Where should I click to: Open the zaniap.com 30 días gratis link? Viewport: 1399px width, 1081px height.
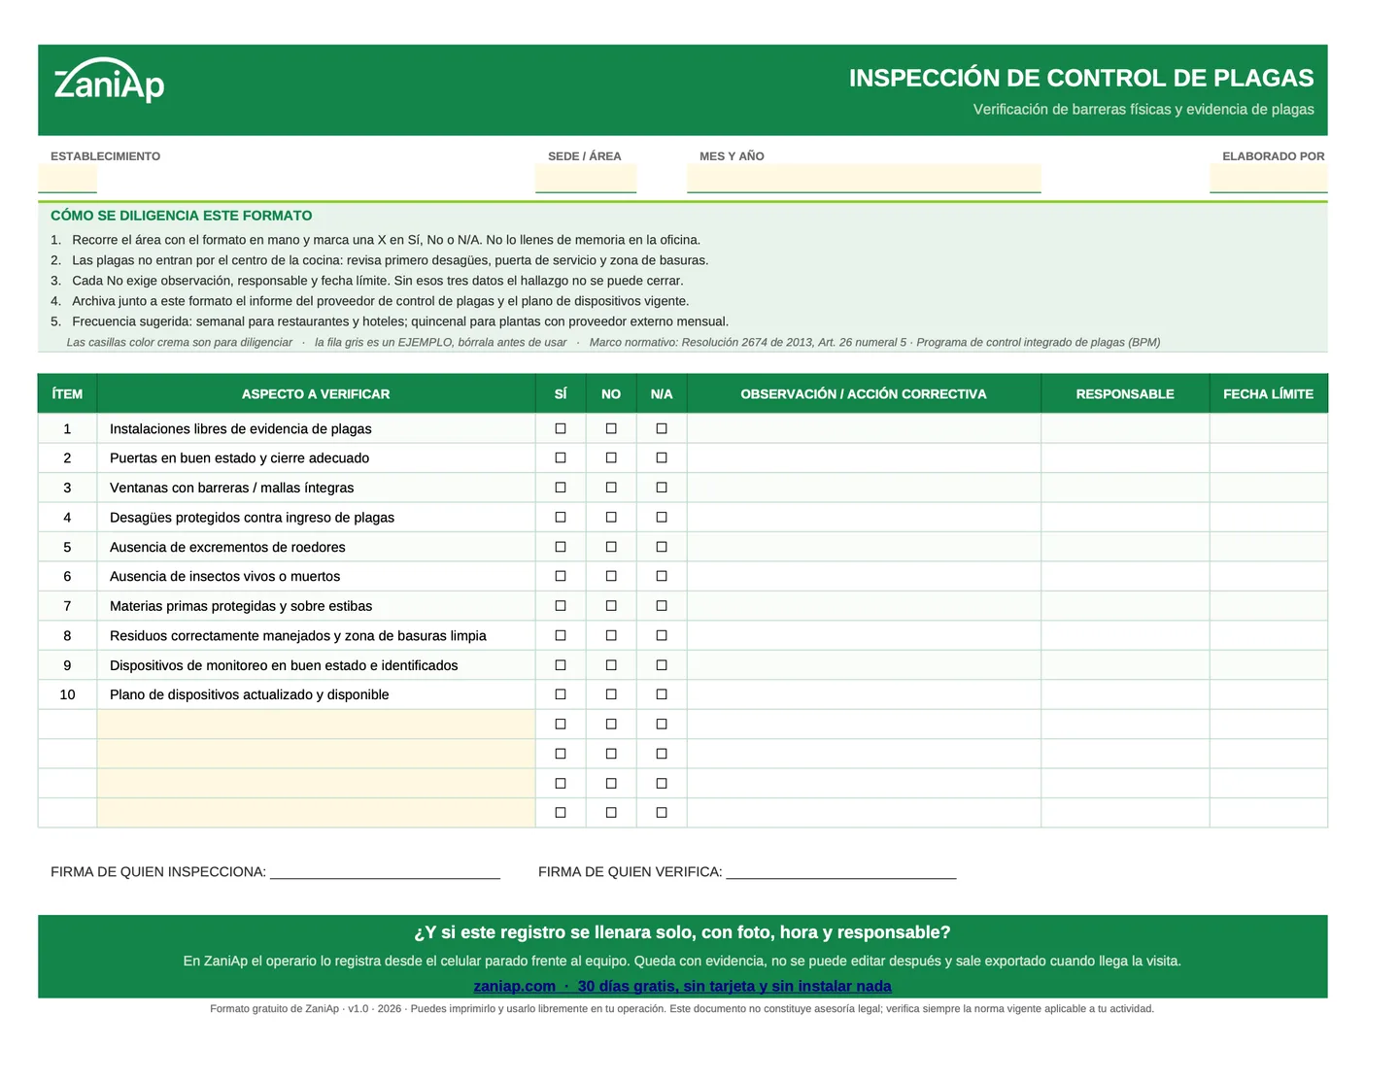pos(682,986)
